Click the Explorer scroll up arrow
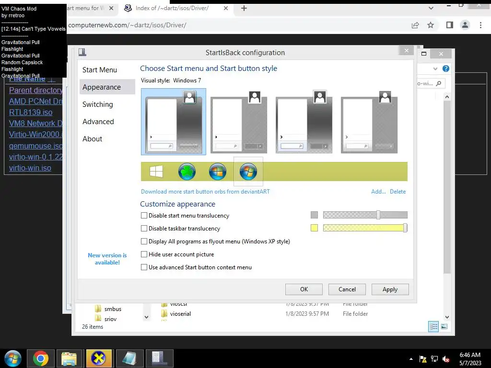Image resolution: width=491 pixels, height=368 pixels. [447, 97]
